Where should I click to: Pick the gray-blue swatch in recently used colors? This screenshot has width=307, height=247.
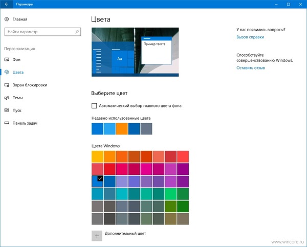(x=146, y=129)
